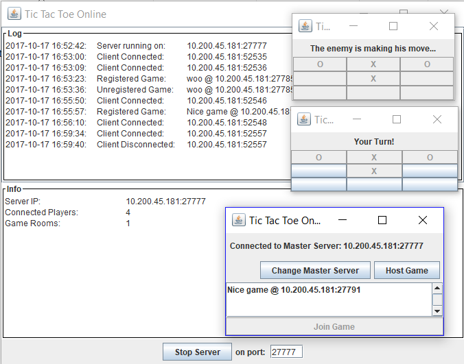Screen dimensions: 464x364
Task: Close the lobby window with X
Action: (x=423, y=220)
